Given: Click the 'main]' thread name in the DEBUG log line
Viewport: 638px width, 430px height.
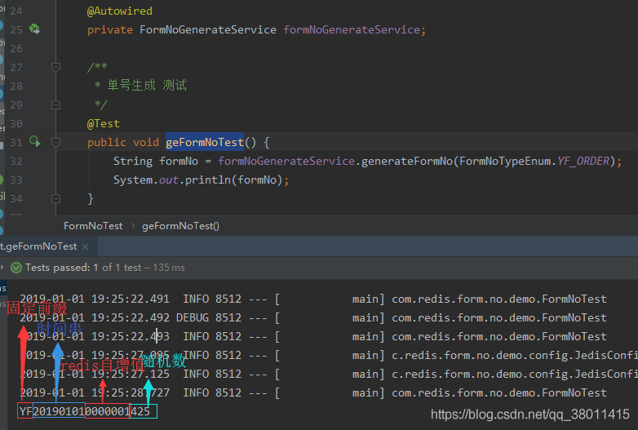Looking at the screenshot, I should (368, 317).
